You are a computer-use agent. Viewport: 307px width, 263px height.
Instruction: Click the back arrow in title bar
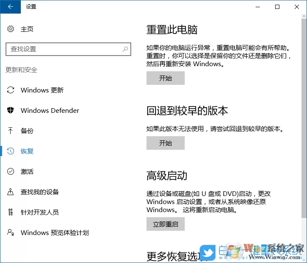[x=10, y=7]
